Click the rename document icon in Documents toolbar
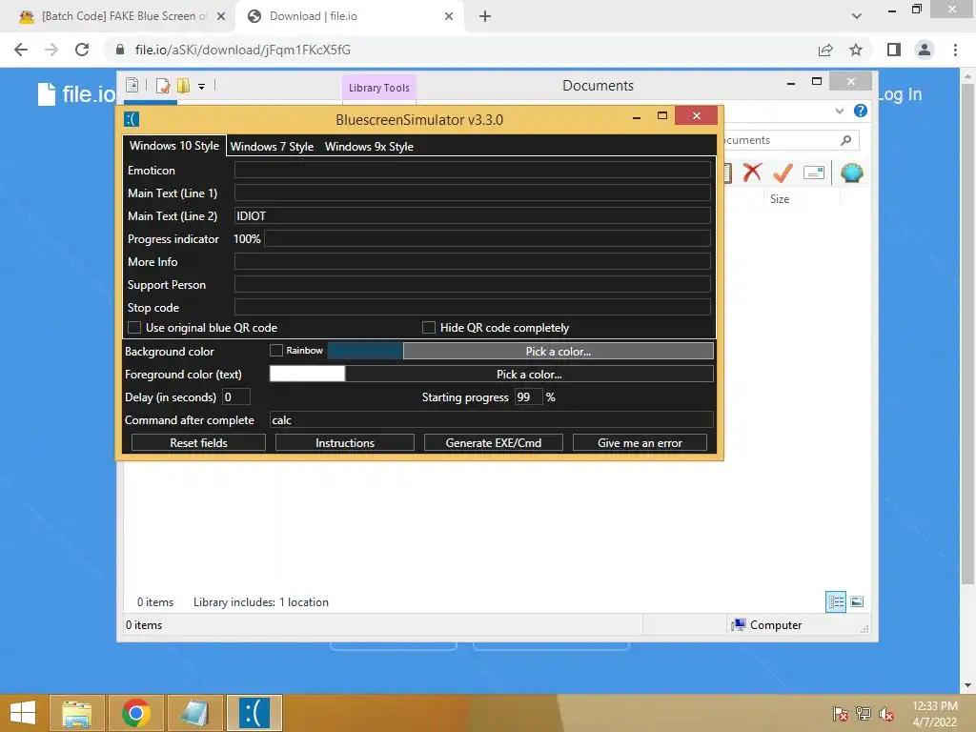The image size is (976, 732). coord(162,85)
